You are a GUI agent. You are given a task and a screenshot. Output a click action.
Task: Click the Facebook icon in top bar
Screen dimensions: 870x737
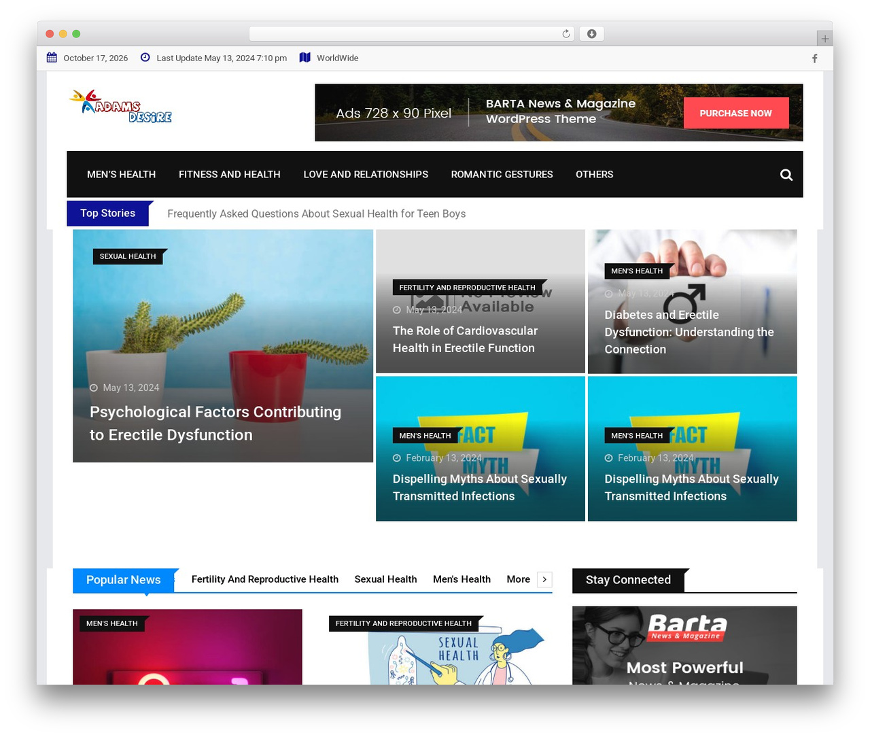(x=814, y=58)
